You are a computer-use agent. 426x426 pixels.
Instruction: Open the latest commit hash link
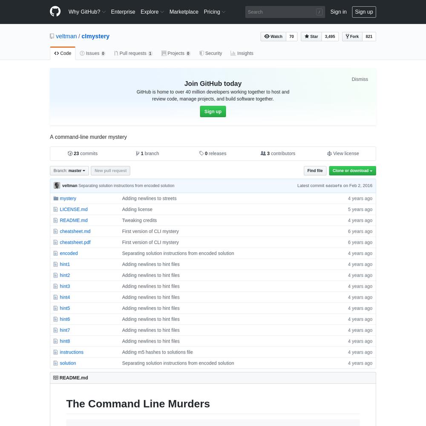(x=334, y=186)
